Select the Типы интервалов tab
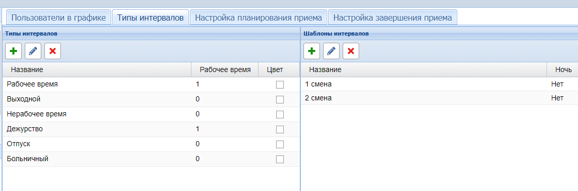The width and height of the screenshot is (578, 191). [x=150, y=18]
